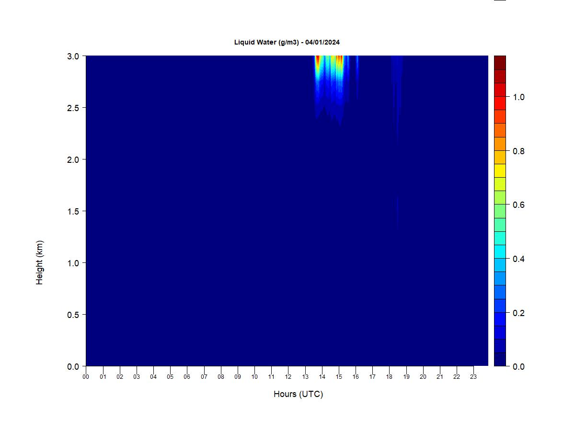Screen dimensions: 575x431
Task: Click the chart title 'Liquid Water (g/m3) - 04/01/2024'
Action: coord(287,42)
